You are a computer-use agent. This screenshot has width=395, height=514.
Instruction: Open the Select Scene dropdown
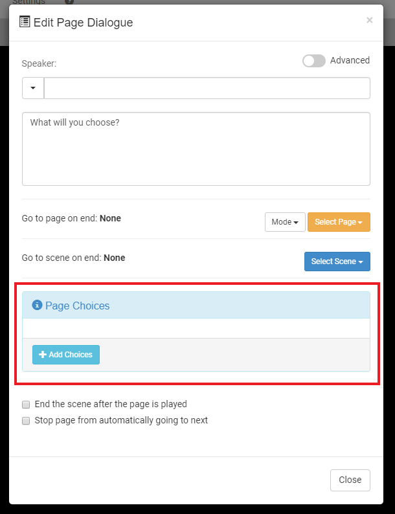tap(337, 262)
